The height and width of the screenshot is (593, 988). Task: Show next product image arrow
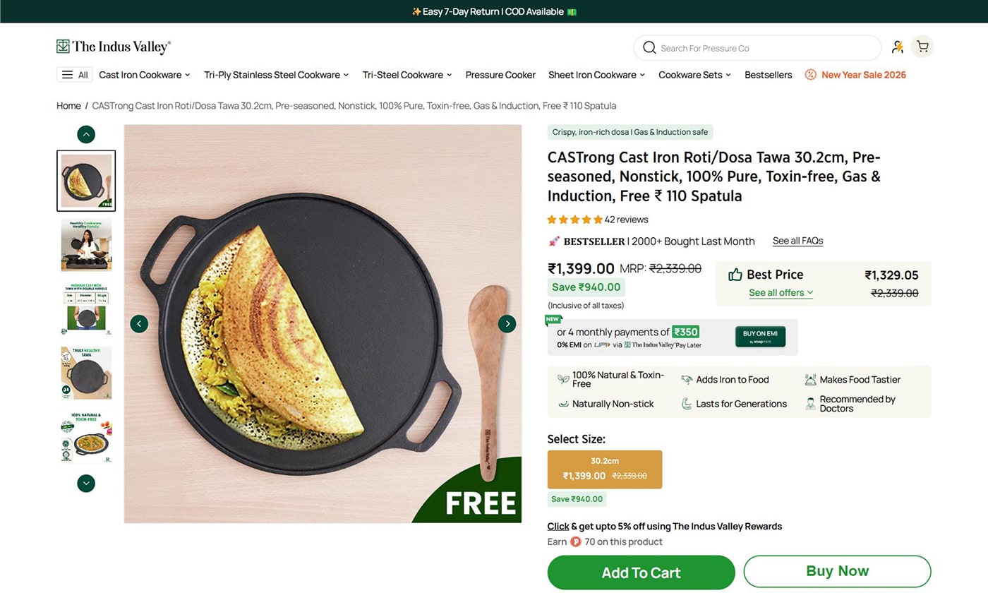pyautogui.click(x=507, y=323)
